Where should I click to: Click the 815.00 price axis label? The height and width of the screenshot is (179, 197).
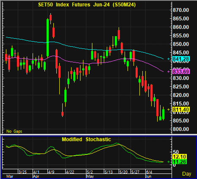[181, 103]
